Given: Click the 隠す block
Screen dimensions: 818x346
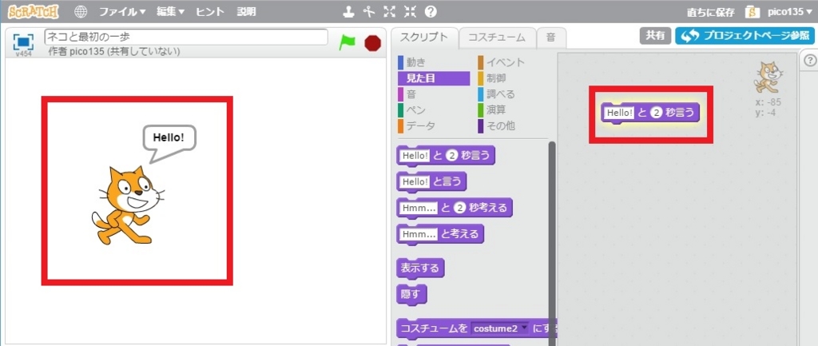Looking at the screenshot, I should pyautogui.click(x=411, y=294).
